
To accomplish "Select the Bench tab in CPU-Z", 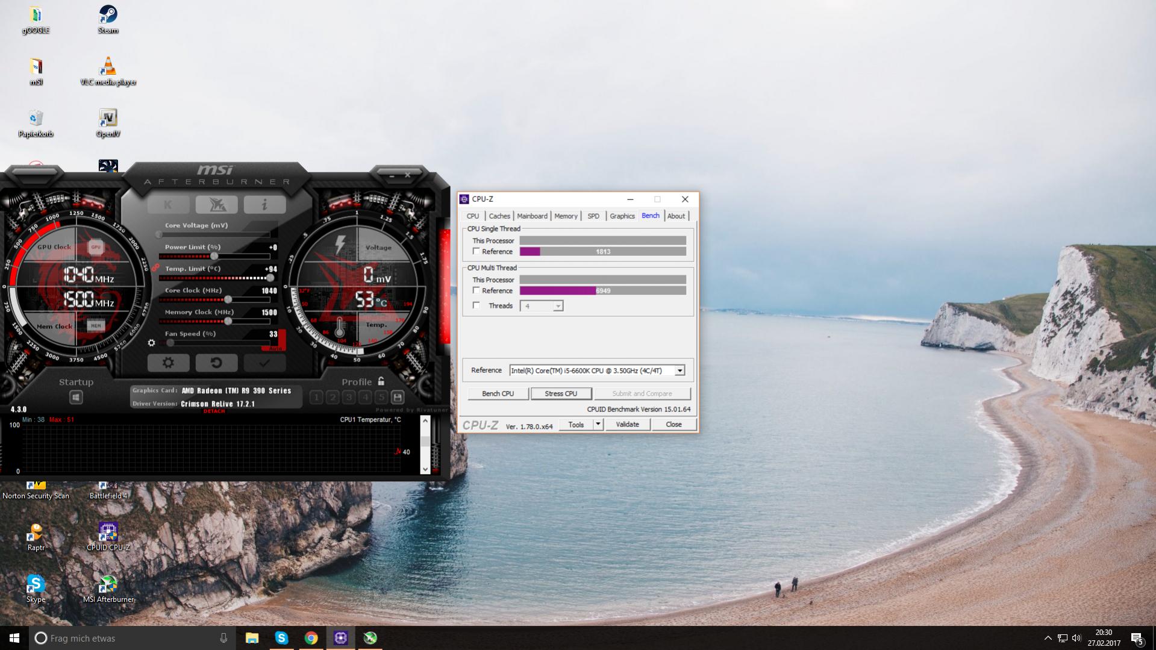I will tap(651, 216).
